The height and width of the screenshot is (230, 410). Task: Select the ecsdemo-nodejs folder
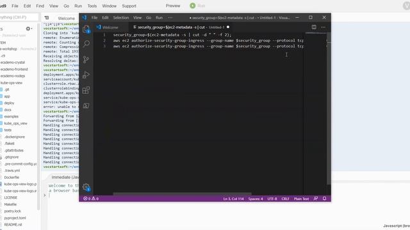click(13, 76)
